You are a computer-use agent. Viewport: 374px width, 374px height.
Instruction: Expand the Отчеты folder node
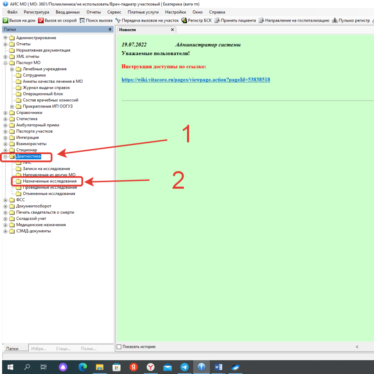(5, 44)
